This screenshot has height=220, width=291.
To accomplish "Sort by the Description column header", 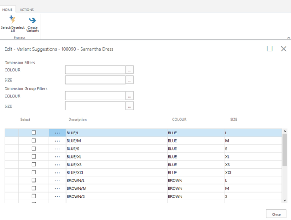I will coord(78,120).
